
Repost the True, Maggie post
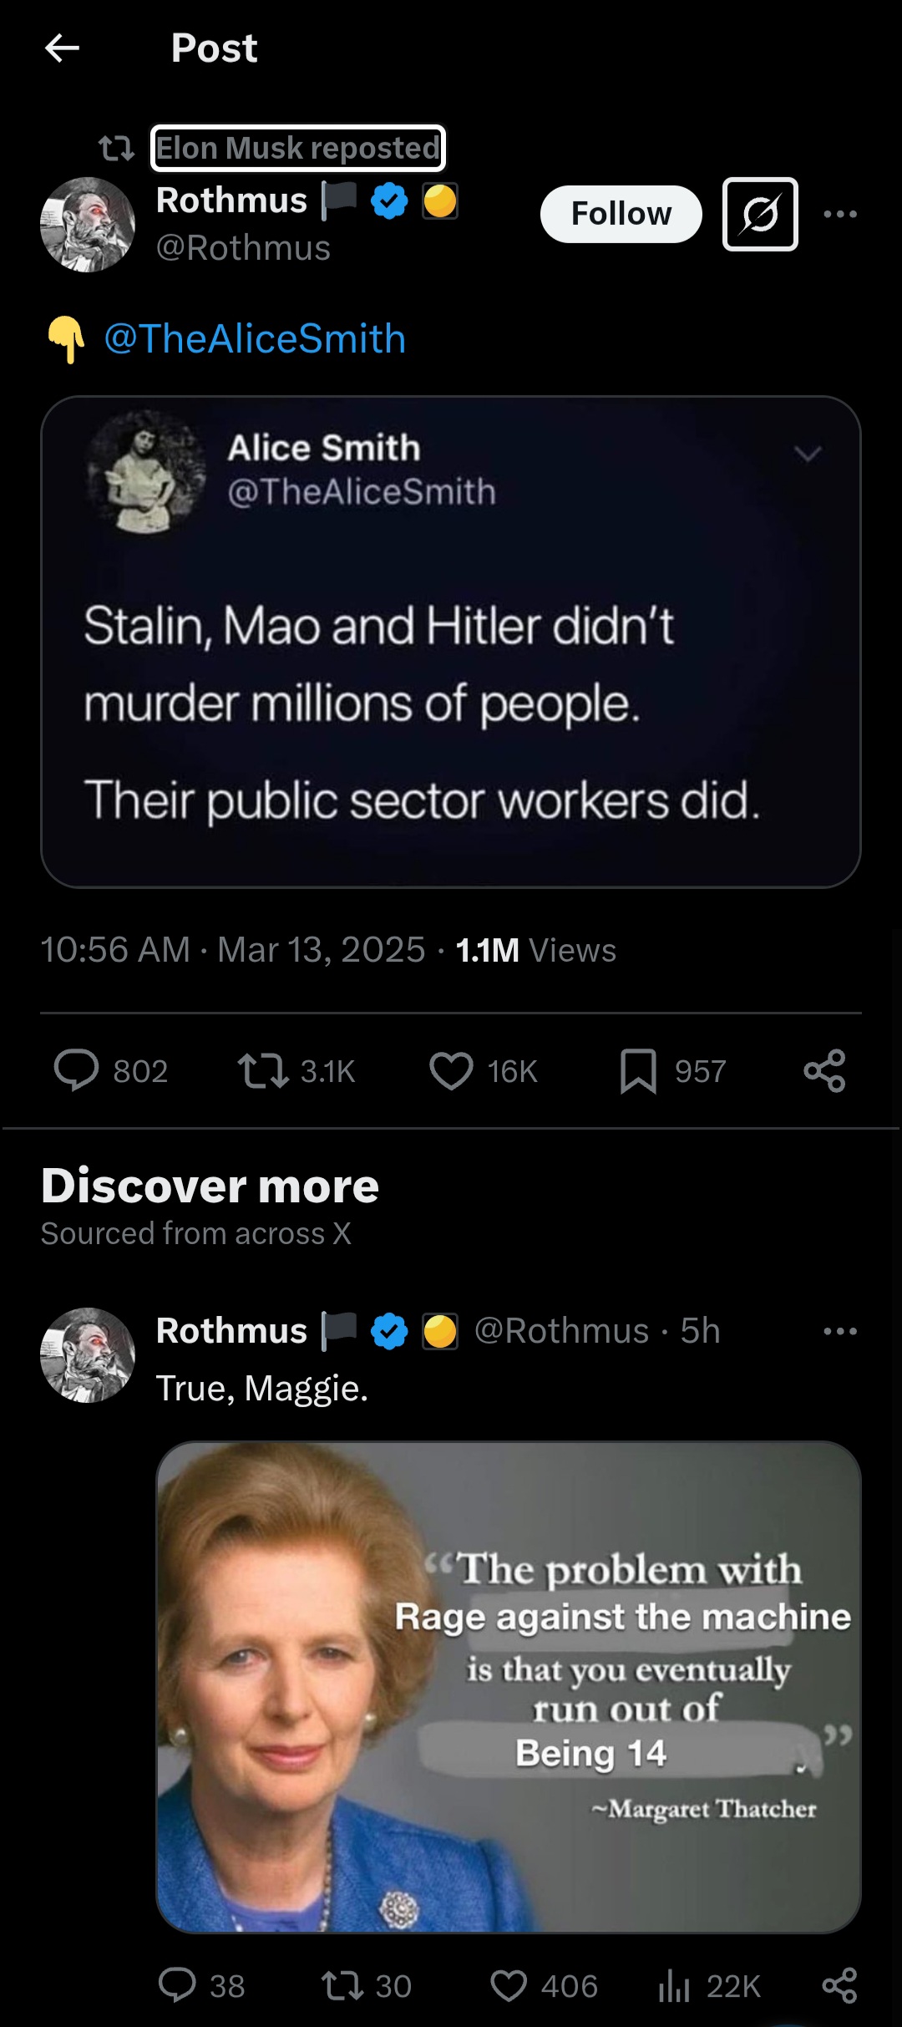342,1985
